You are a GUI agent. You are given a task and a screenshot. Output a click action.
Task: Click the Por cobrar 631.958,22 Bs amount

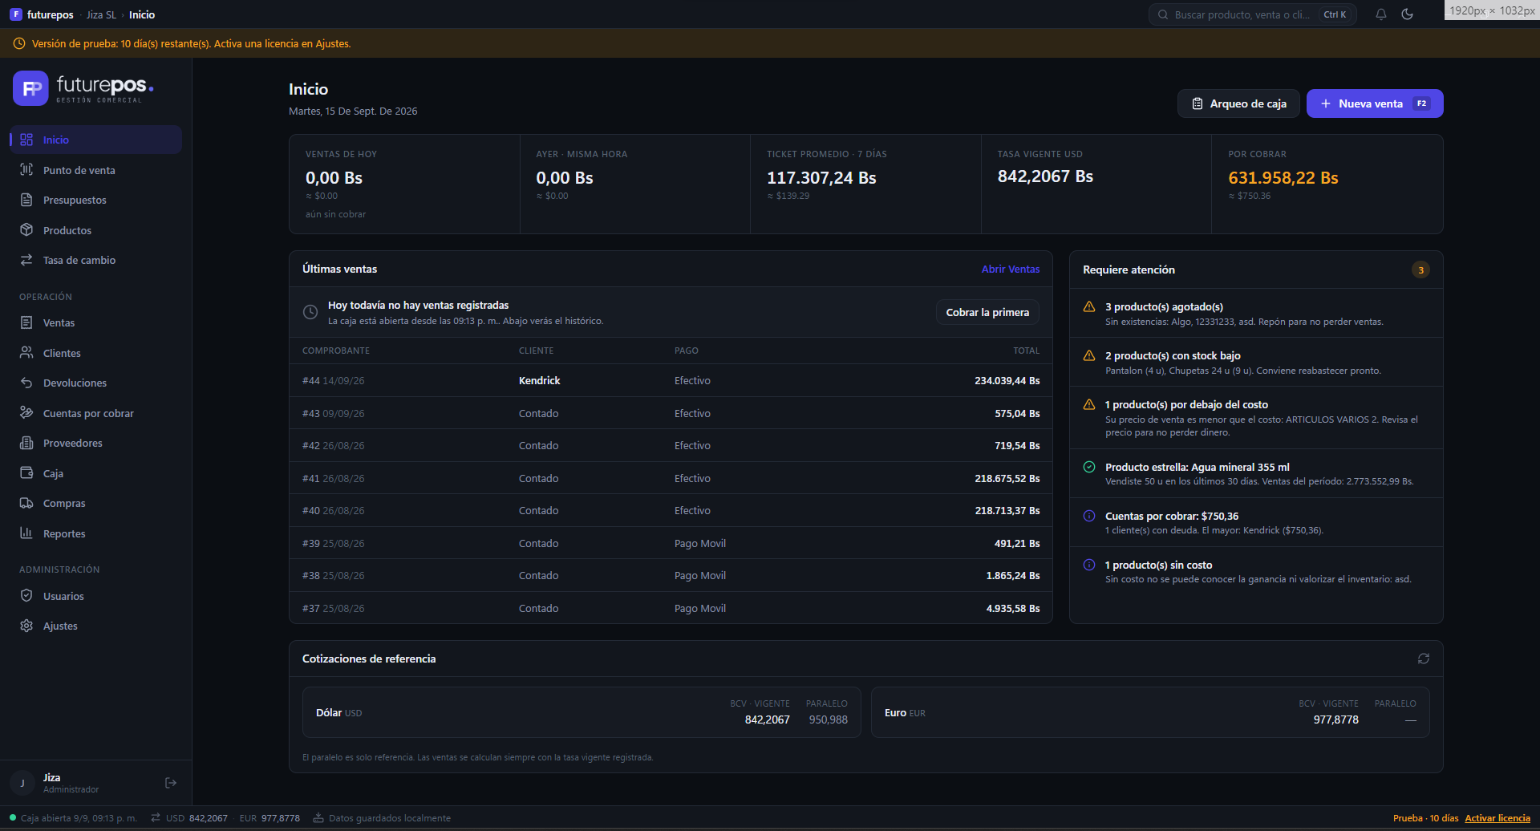click(1283, 178)
